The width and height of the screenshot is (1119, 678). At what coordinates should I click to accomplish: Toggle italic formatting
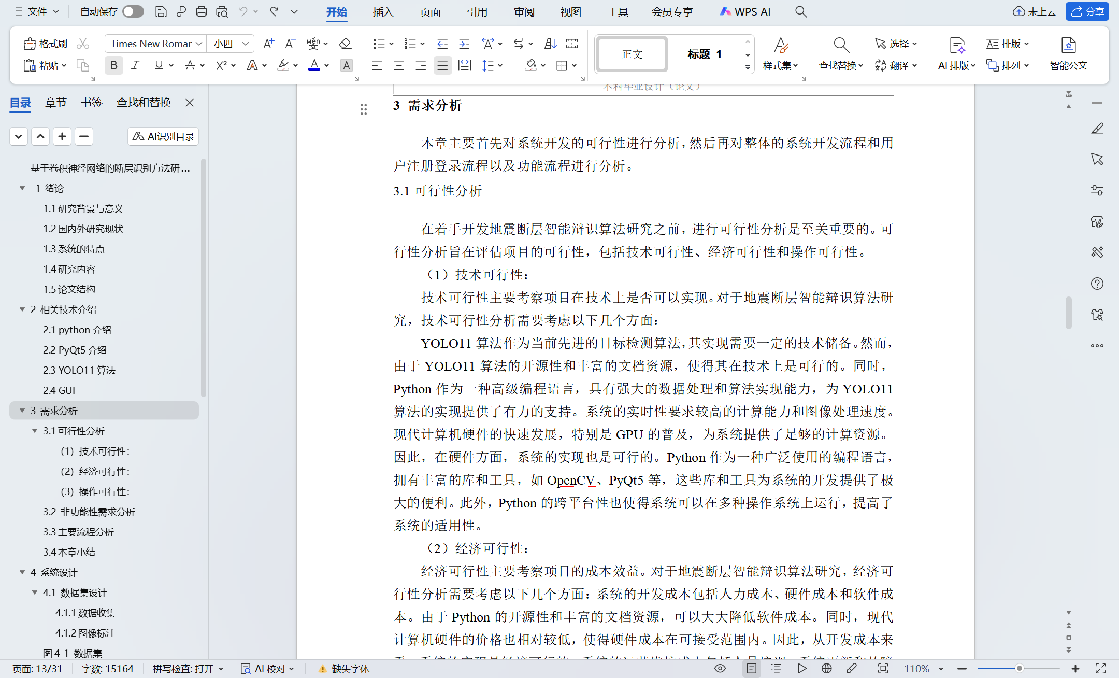(x=136, y=65)
